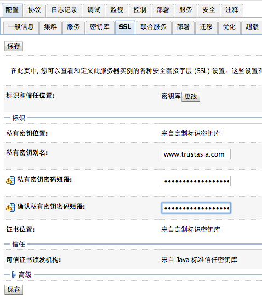Open the 日志记录 tab

coord(64,10)
